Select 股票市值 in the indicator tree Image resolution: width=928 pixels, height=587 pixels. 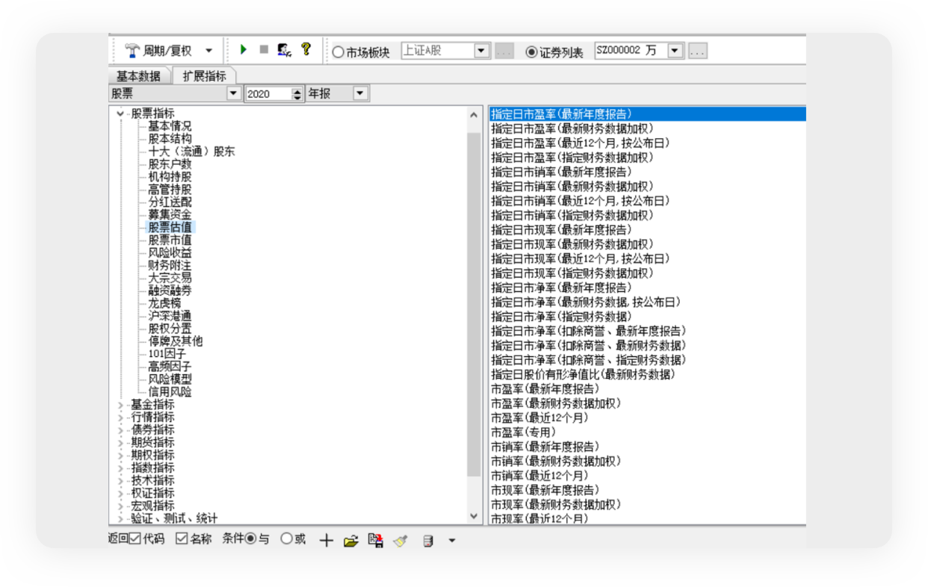click(x=170, y=240)
